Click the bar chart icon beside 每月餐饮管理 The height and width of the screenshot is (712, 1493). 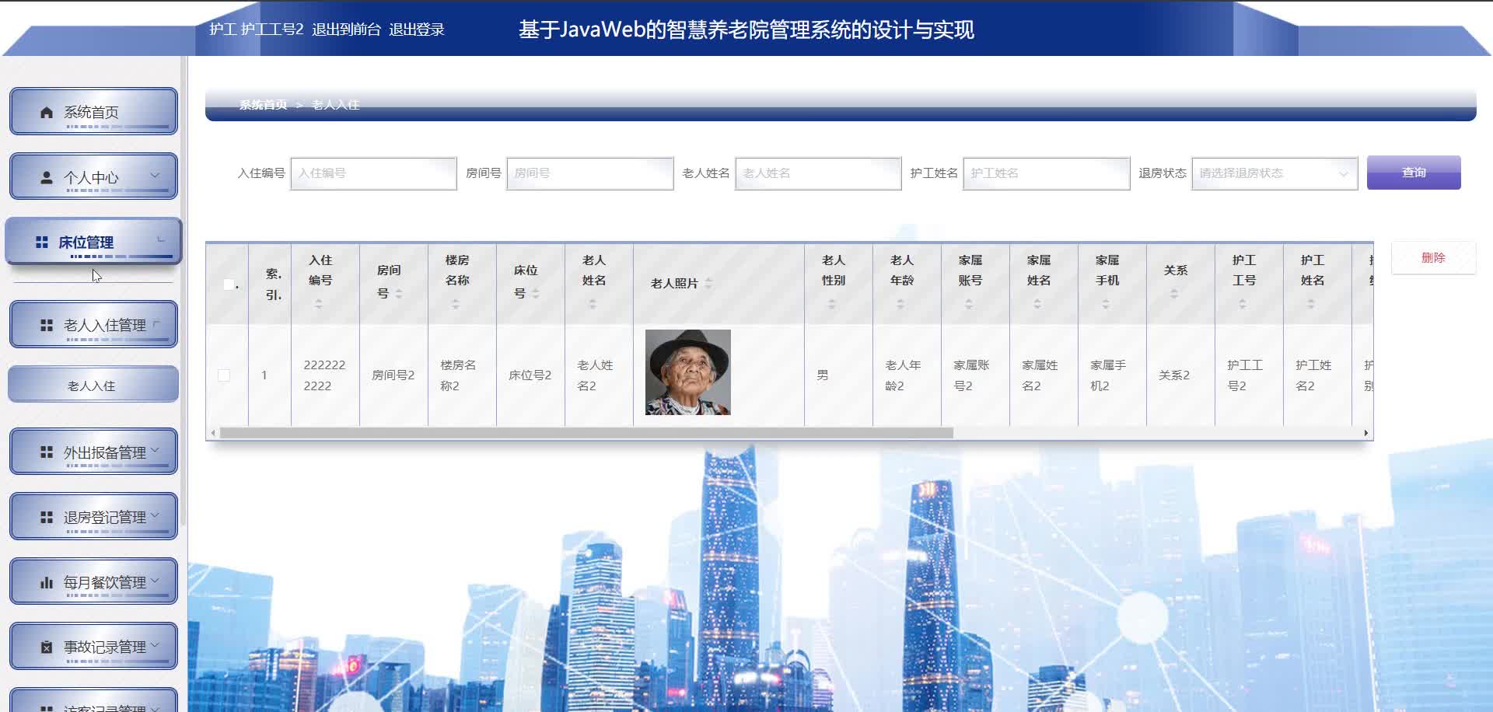click(47, 582)
